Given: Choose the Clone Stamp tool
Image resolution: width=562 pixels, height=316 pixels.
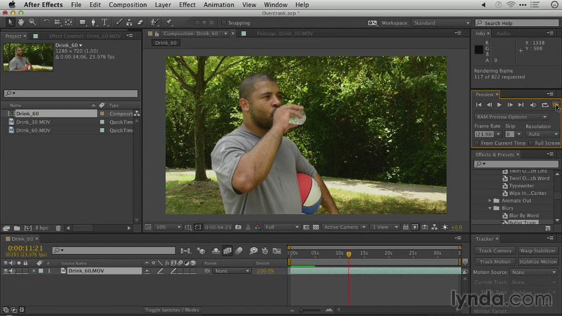Looking at the screenshot, I should tap(129, 22).
